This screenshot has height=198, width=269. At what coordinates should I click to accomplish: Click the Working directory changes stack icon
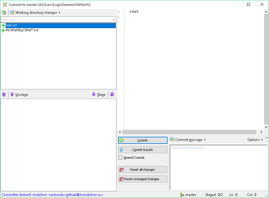[x=12, y=12]
